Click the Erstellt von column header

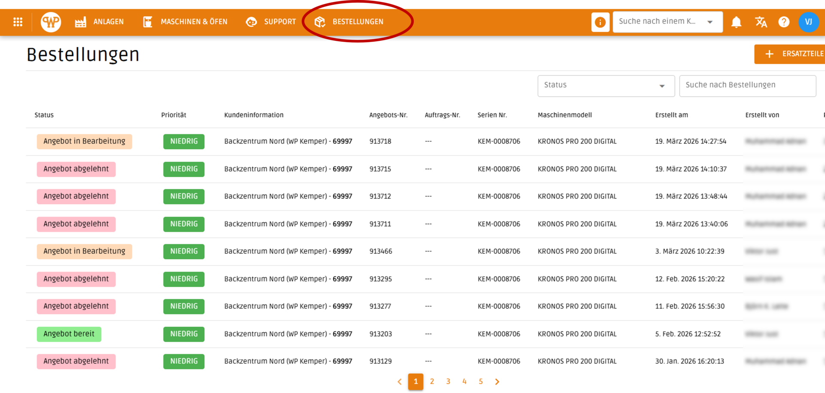(762, 115)
